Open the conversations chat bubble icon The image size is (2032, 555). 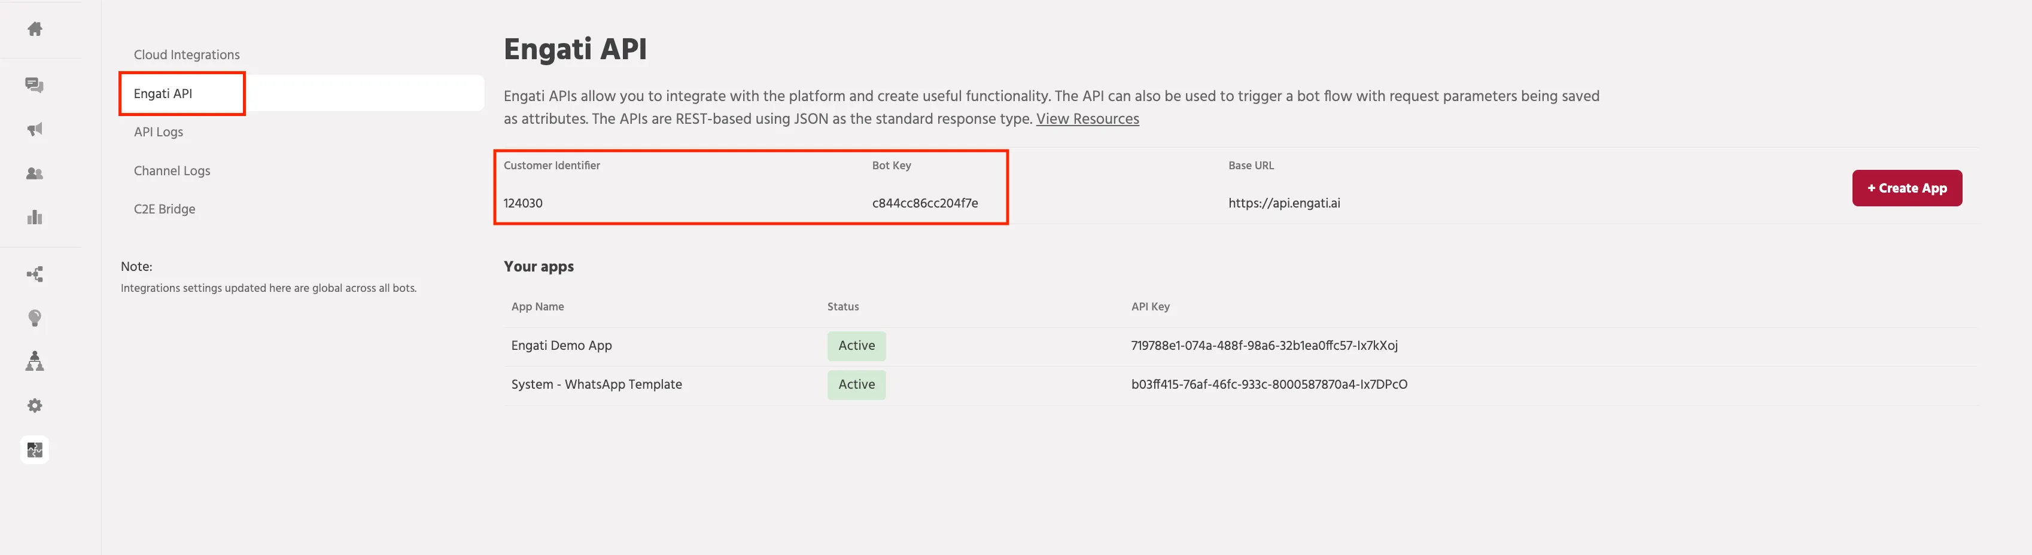pyautogui.click(x=35, y=85)
